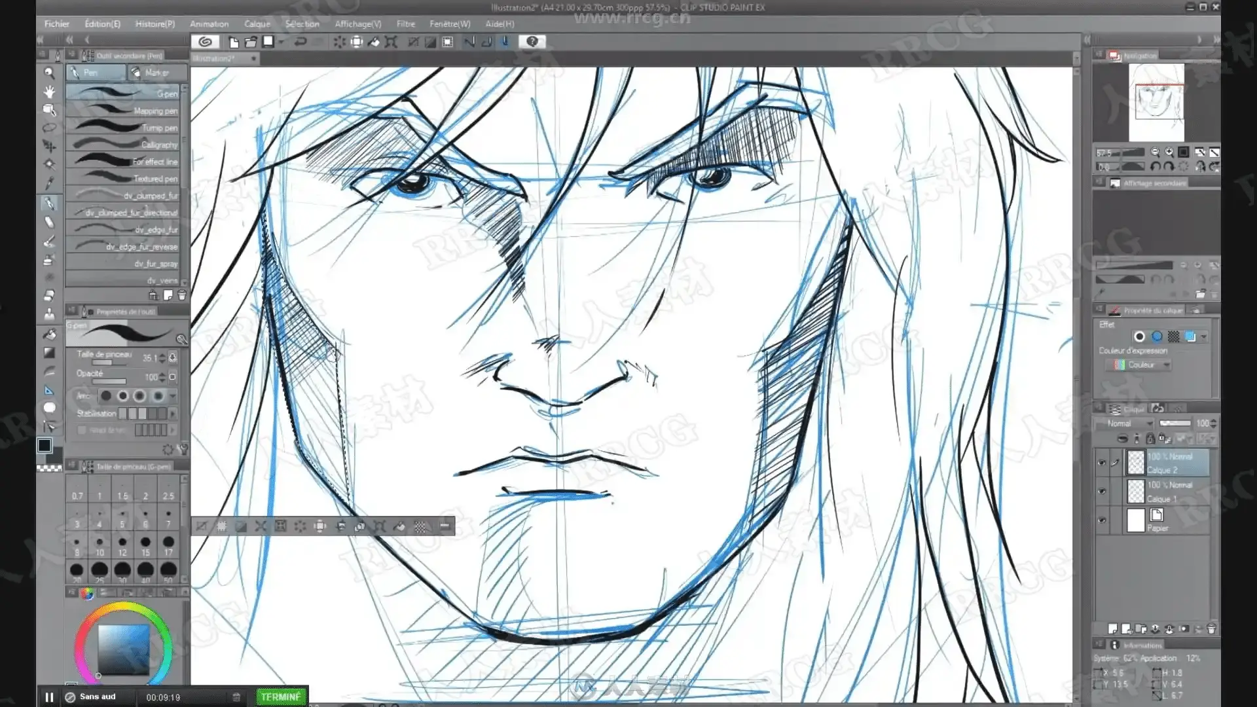1257x707 pixels.
Task: Select the Calligraphy pen preset
Action: point(123,144)
